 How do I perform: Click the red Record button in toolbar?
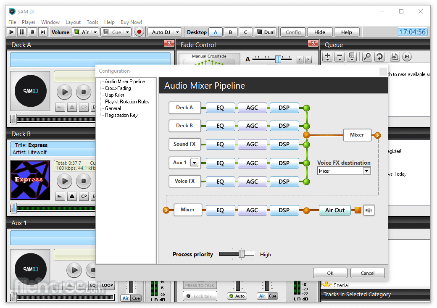(139, 32)
